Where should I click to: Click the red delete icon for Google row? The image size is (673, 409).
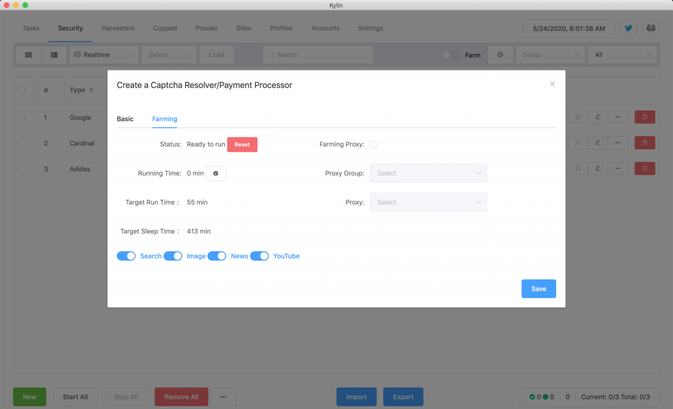644,117
